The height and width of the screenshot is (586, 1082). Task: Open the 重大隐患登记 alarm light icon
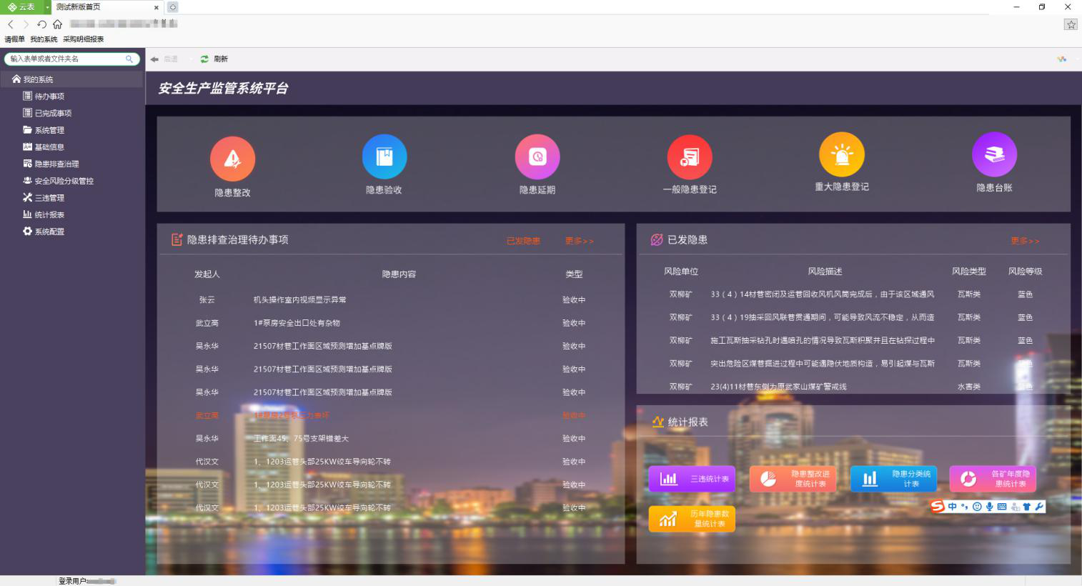pos(842,154)
